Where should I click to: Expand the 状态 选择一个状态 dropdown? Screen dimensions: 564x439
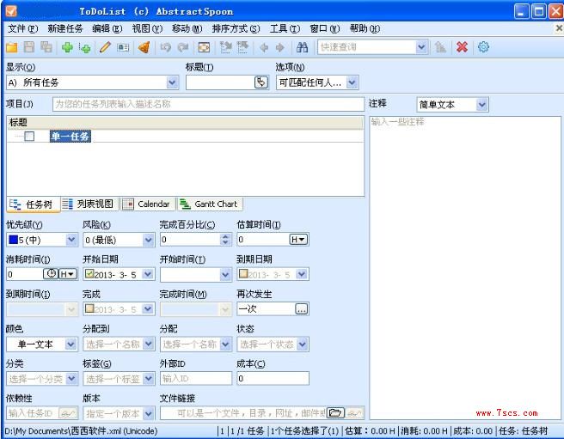click(303, 344)
